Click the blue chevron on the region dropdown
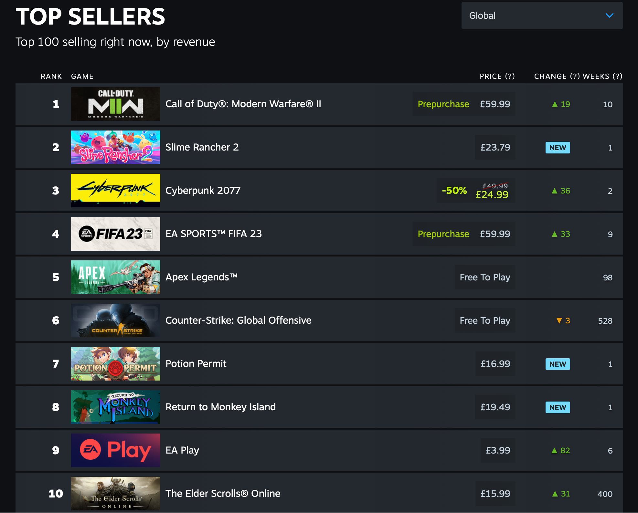The height and width of the screenshot is (513, 638). coord(610,15)
